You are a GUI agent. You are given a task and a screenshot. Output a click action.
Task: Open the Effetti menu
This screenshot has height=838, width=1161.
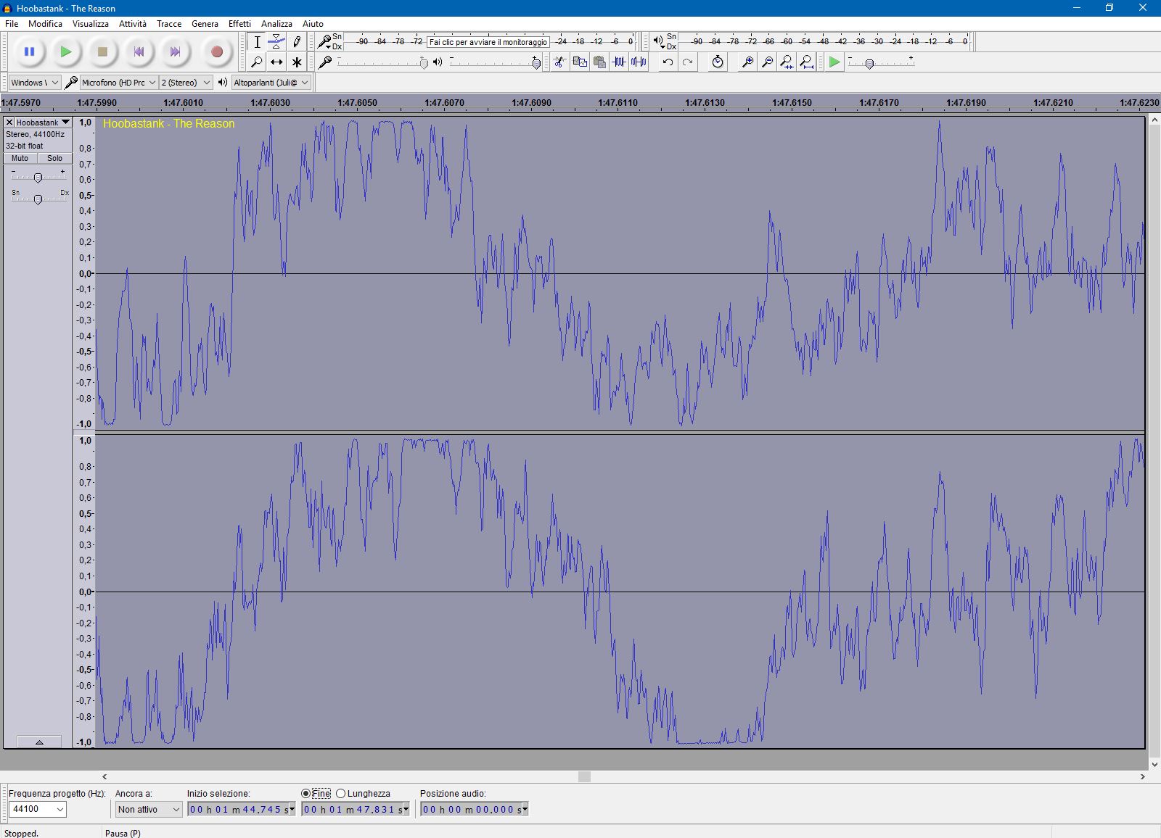[239, 24]
